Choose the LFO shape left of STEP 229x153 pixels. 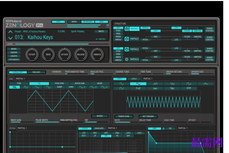[172, 88]
